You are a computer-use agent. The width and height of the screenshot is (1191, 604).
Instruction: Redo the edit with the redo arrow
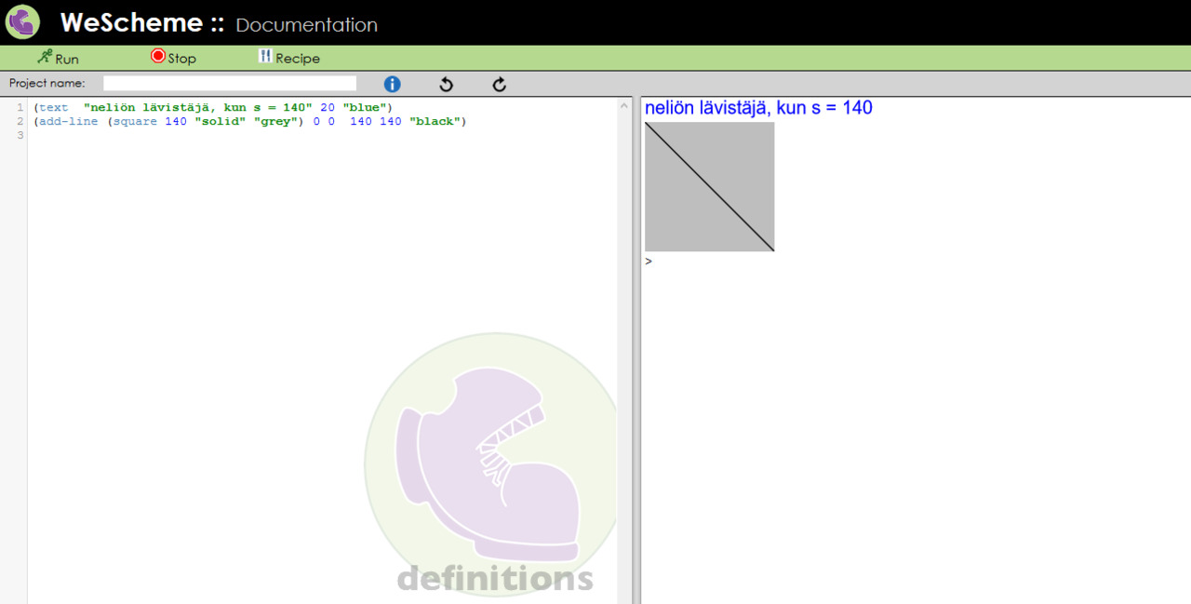tap(500, 84)
